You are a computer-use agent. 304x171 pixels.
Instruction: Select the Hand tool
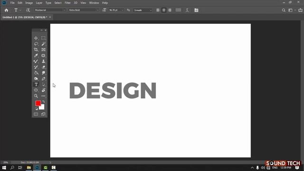pyautogui.click(x=43, y=90)
